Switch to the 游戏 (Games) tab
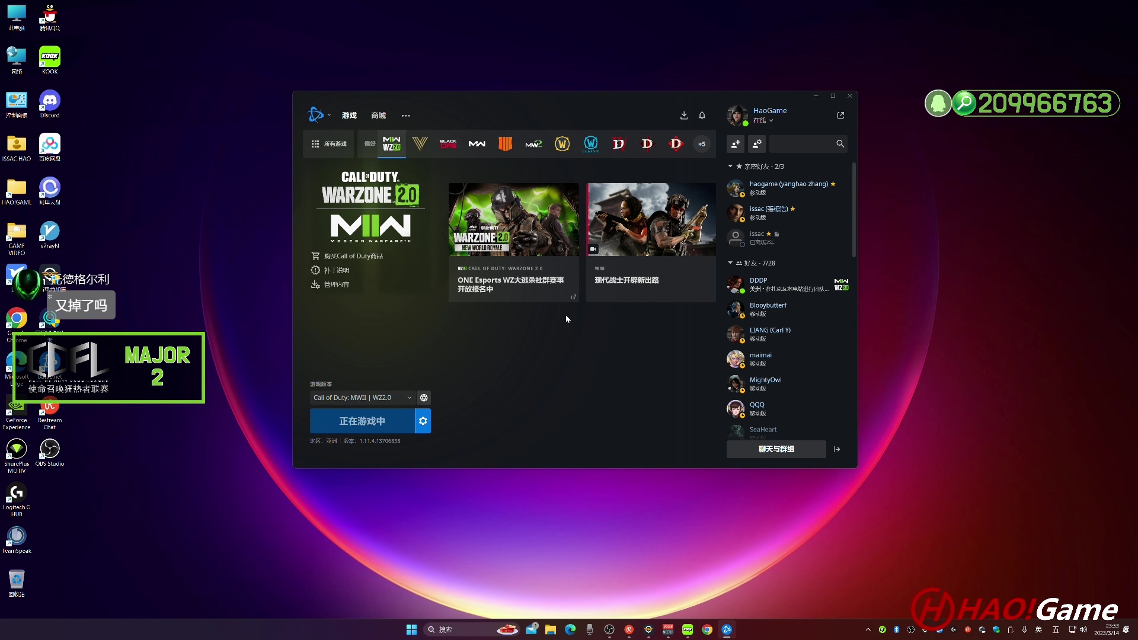1138x640 pixels. tap(349, 116)
